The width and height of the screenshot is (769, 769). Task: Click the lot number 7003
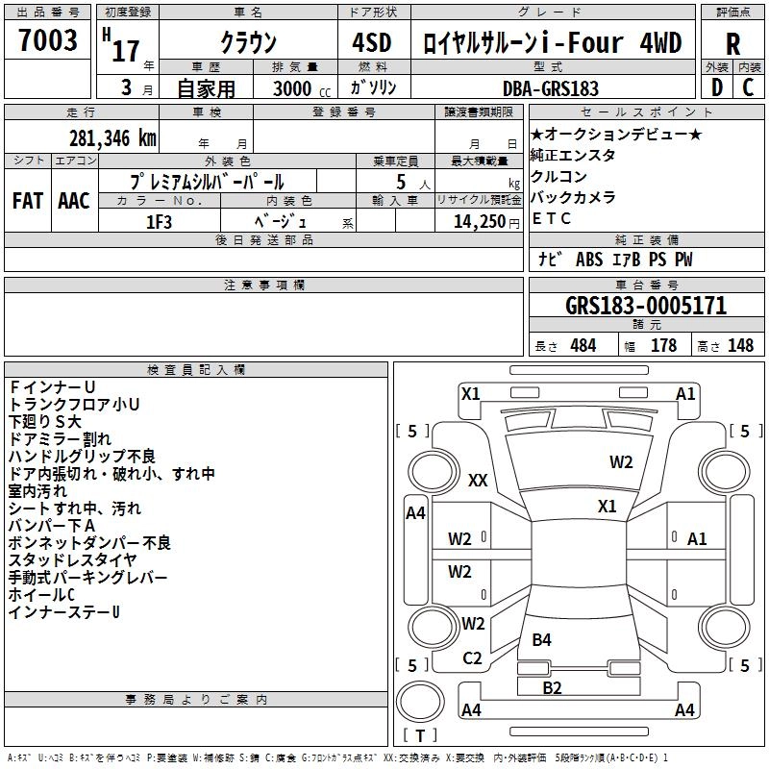click(48, 40)
